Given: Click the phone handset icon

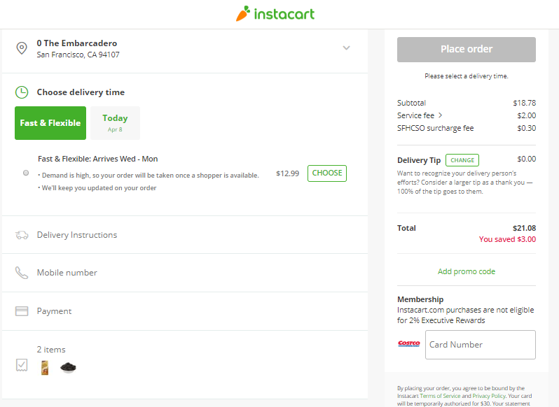Looking at the screenshot, I should (x=22, y=273).
